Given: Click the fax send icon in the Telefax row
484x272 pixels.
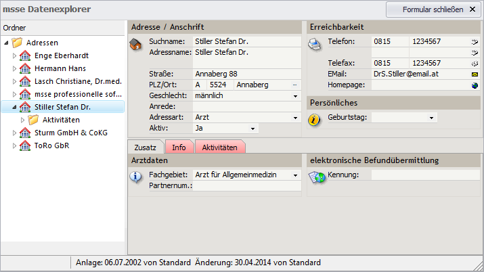Looking at the screenshot, I should click(475, 64).
